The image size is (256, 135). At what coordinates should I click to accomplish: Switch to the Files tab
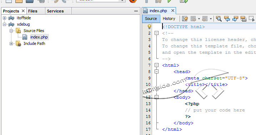(x=32, y=11)
